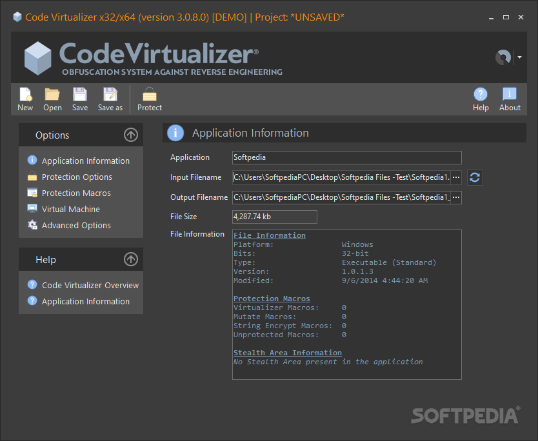Open Code Virtualizer Overview help topic
This screenshot has width=538, height=441.
90,286
